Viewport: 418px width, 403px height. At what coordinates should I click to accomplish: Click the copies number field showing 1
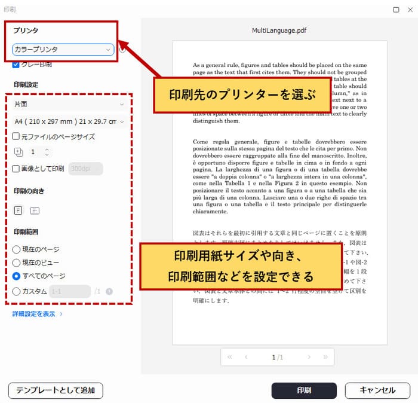click(x=36, y=152)
